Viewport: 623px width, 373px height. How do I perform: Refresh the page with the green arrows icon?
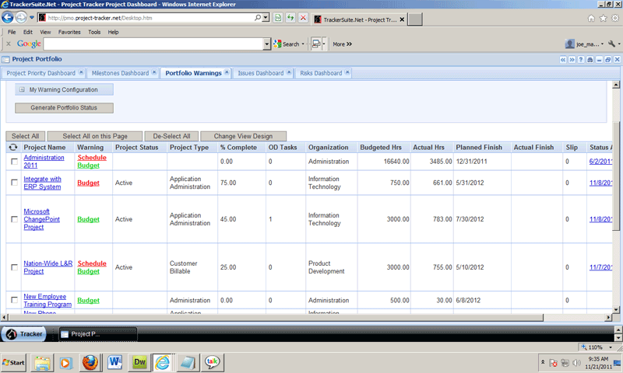(290, 18)
